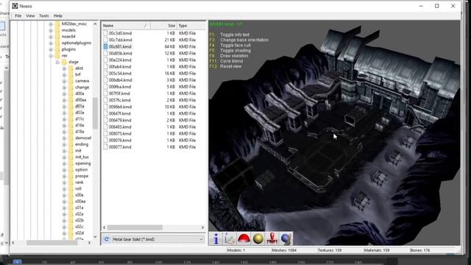Click the folder icon of preope
Viewport: 471px width, 265px height.
point(71,176)
